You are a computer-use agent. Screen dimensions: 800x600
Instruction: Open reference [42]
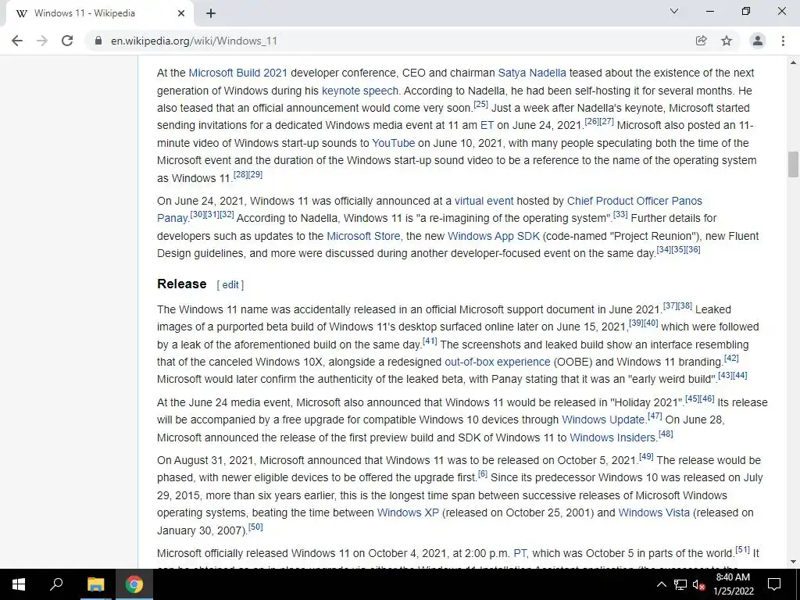click(x=731, y=358)
